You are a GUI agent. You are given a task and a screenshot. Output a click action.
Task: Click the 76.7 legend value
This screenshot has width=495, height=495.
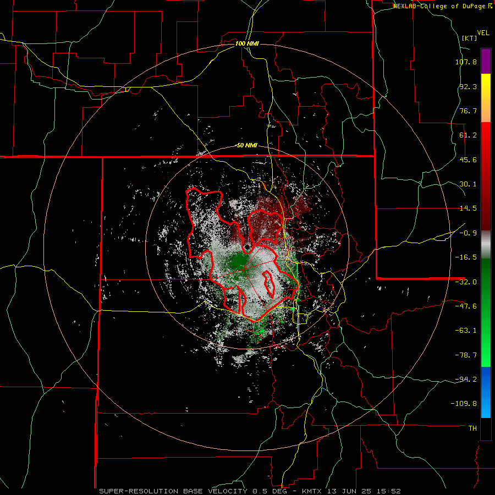click(x=468, y=111)
